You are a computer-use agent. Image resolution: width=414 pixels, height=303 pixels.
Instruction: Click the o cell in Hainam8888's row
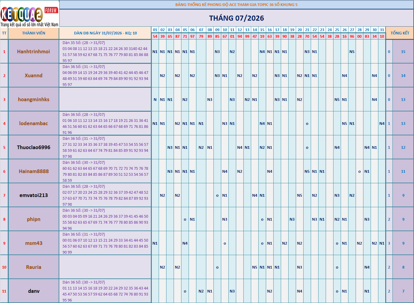(360, 171)
